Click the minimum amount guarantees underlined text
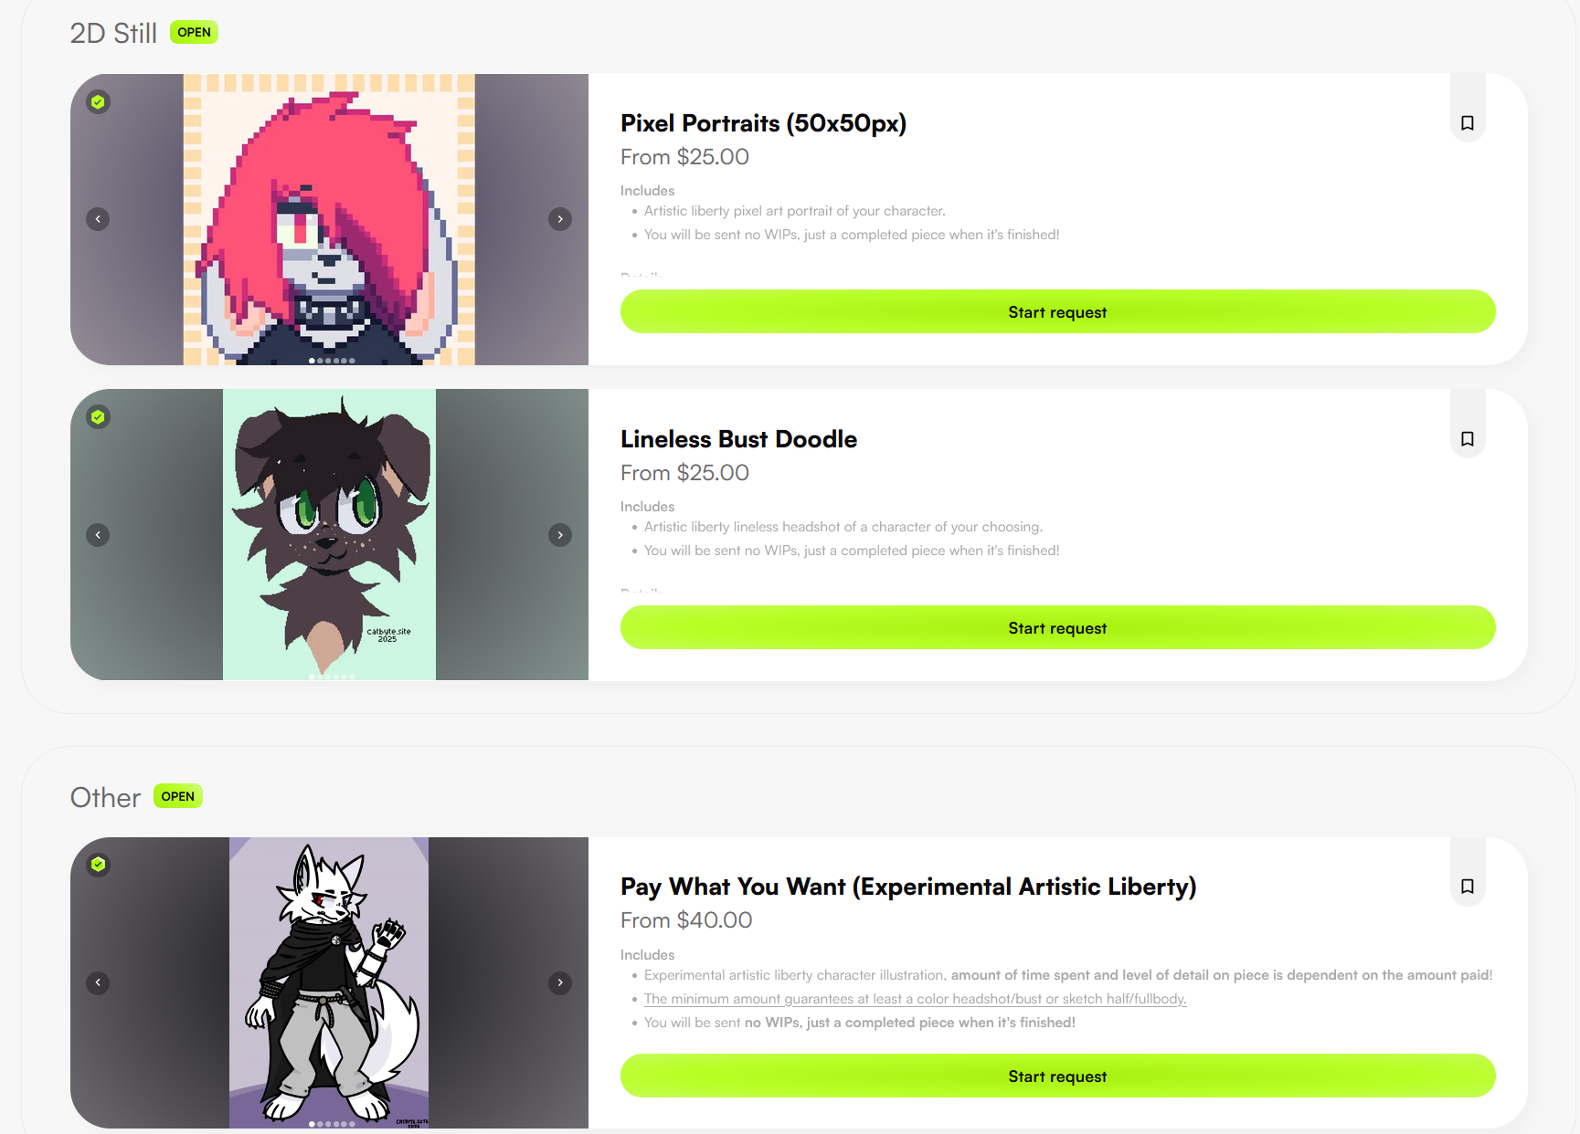The width and height of the screenshot is (1580, 1134). tap(915, 999)
